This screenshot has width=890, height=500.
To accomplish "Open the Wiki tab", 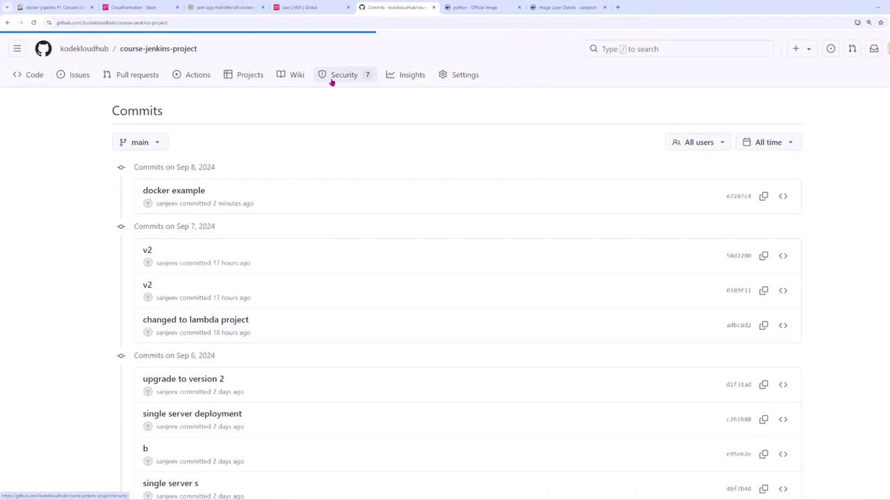I will pyautogui.click(x=290, y=75).
